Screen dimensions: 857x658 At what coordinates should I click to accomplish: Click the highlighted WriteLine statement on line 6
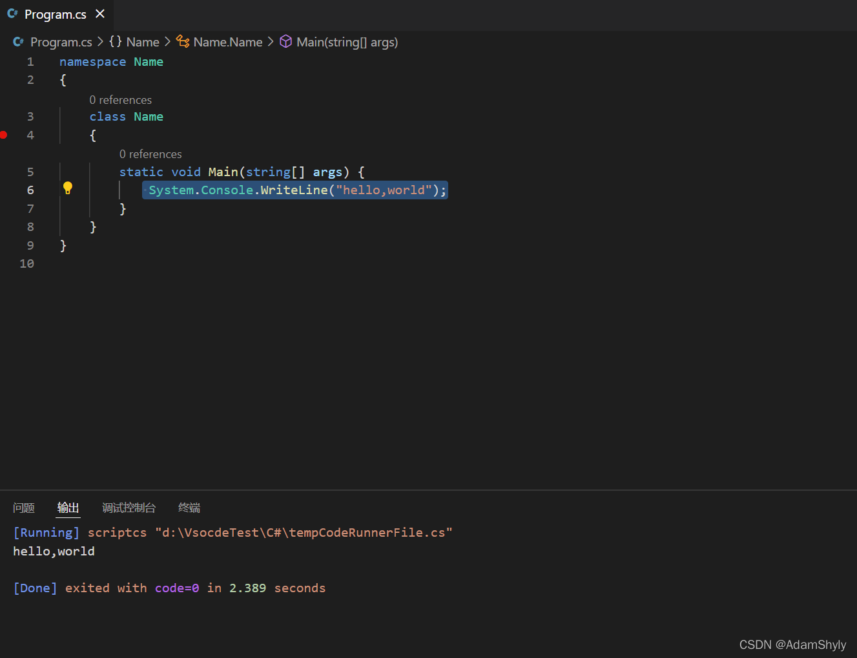click(x=294, y=190)
